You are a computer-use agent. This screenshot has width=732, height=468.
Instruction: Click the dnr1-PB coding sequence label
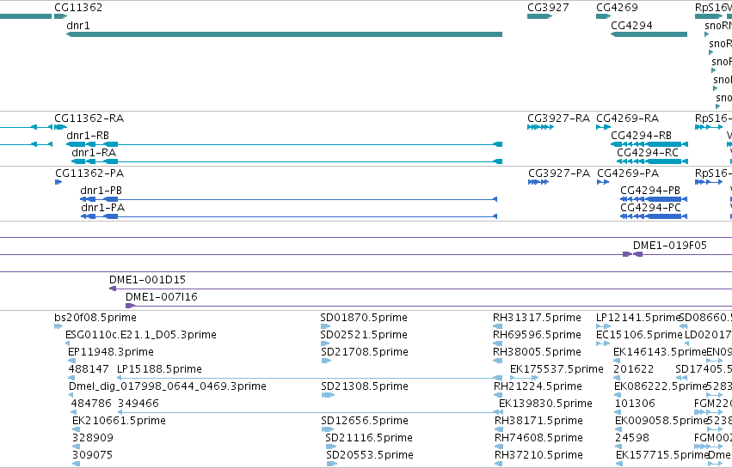coord(101,191)
